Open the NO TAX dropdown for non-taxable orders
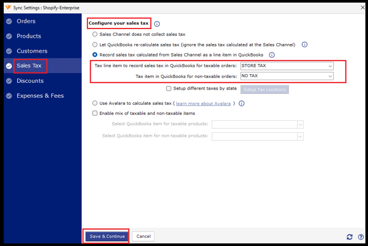This screenshot has height=246, width=368. tap(287, 76)
